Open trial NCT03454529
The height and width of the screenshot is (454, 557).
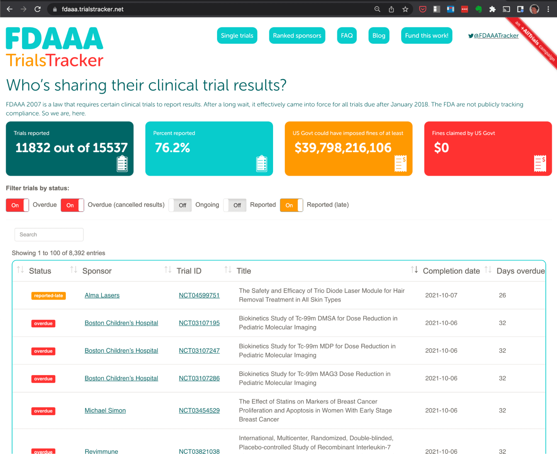[199, 411]
